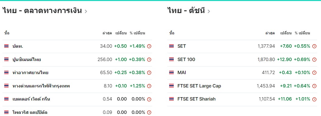Open ทางด่วนและรถไฟฟ้ากรุงเทพ stock page

point(41,86)
